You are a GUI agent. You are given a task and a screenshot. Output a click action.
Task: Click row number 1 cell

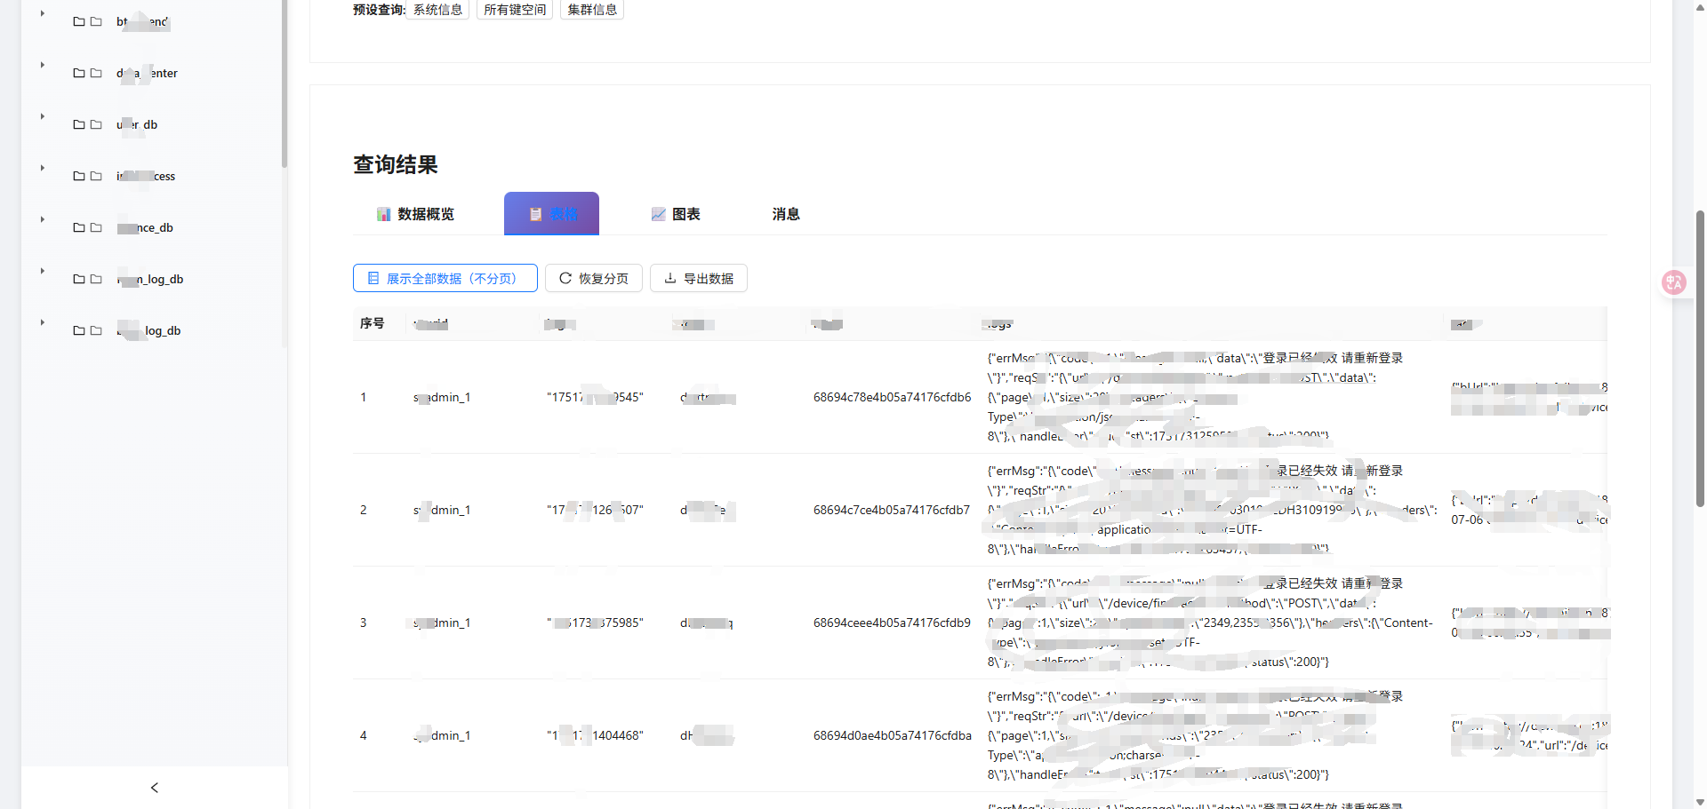364,397
